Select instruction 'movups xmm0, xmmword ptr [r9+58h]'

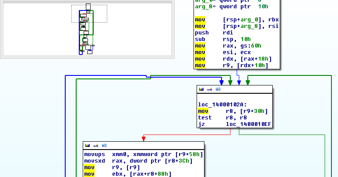144,154
